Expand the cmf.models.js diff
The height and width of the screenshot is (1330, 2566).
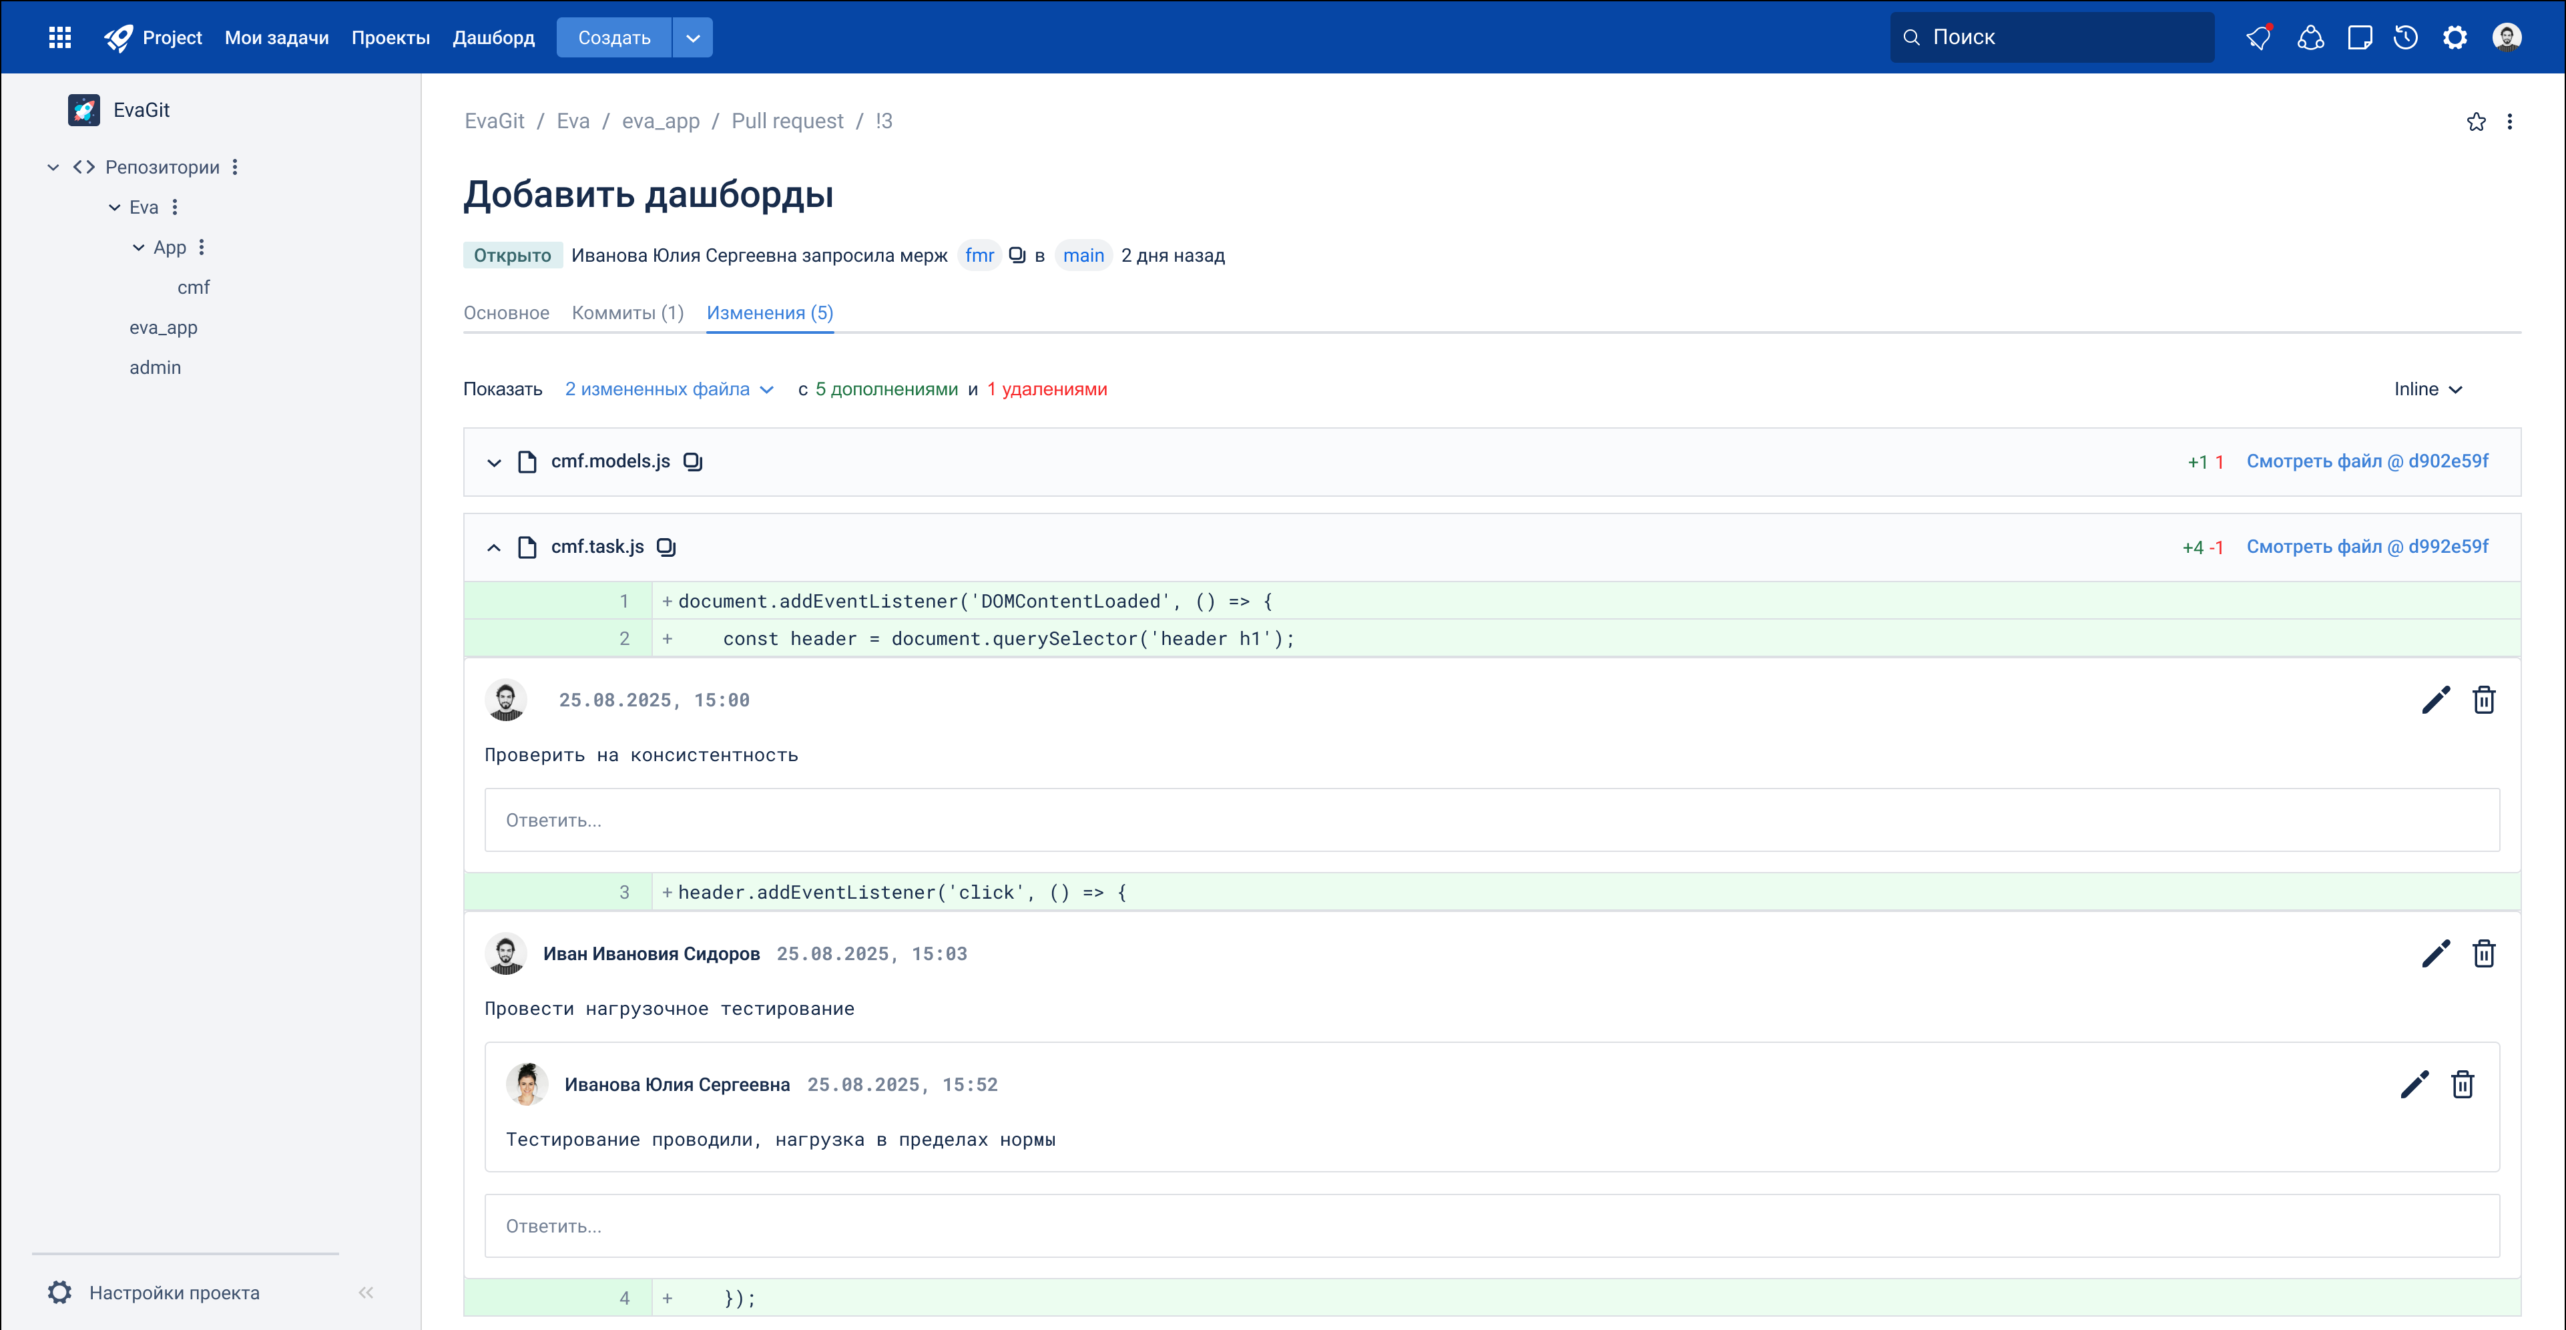(x=493, y=462)
